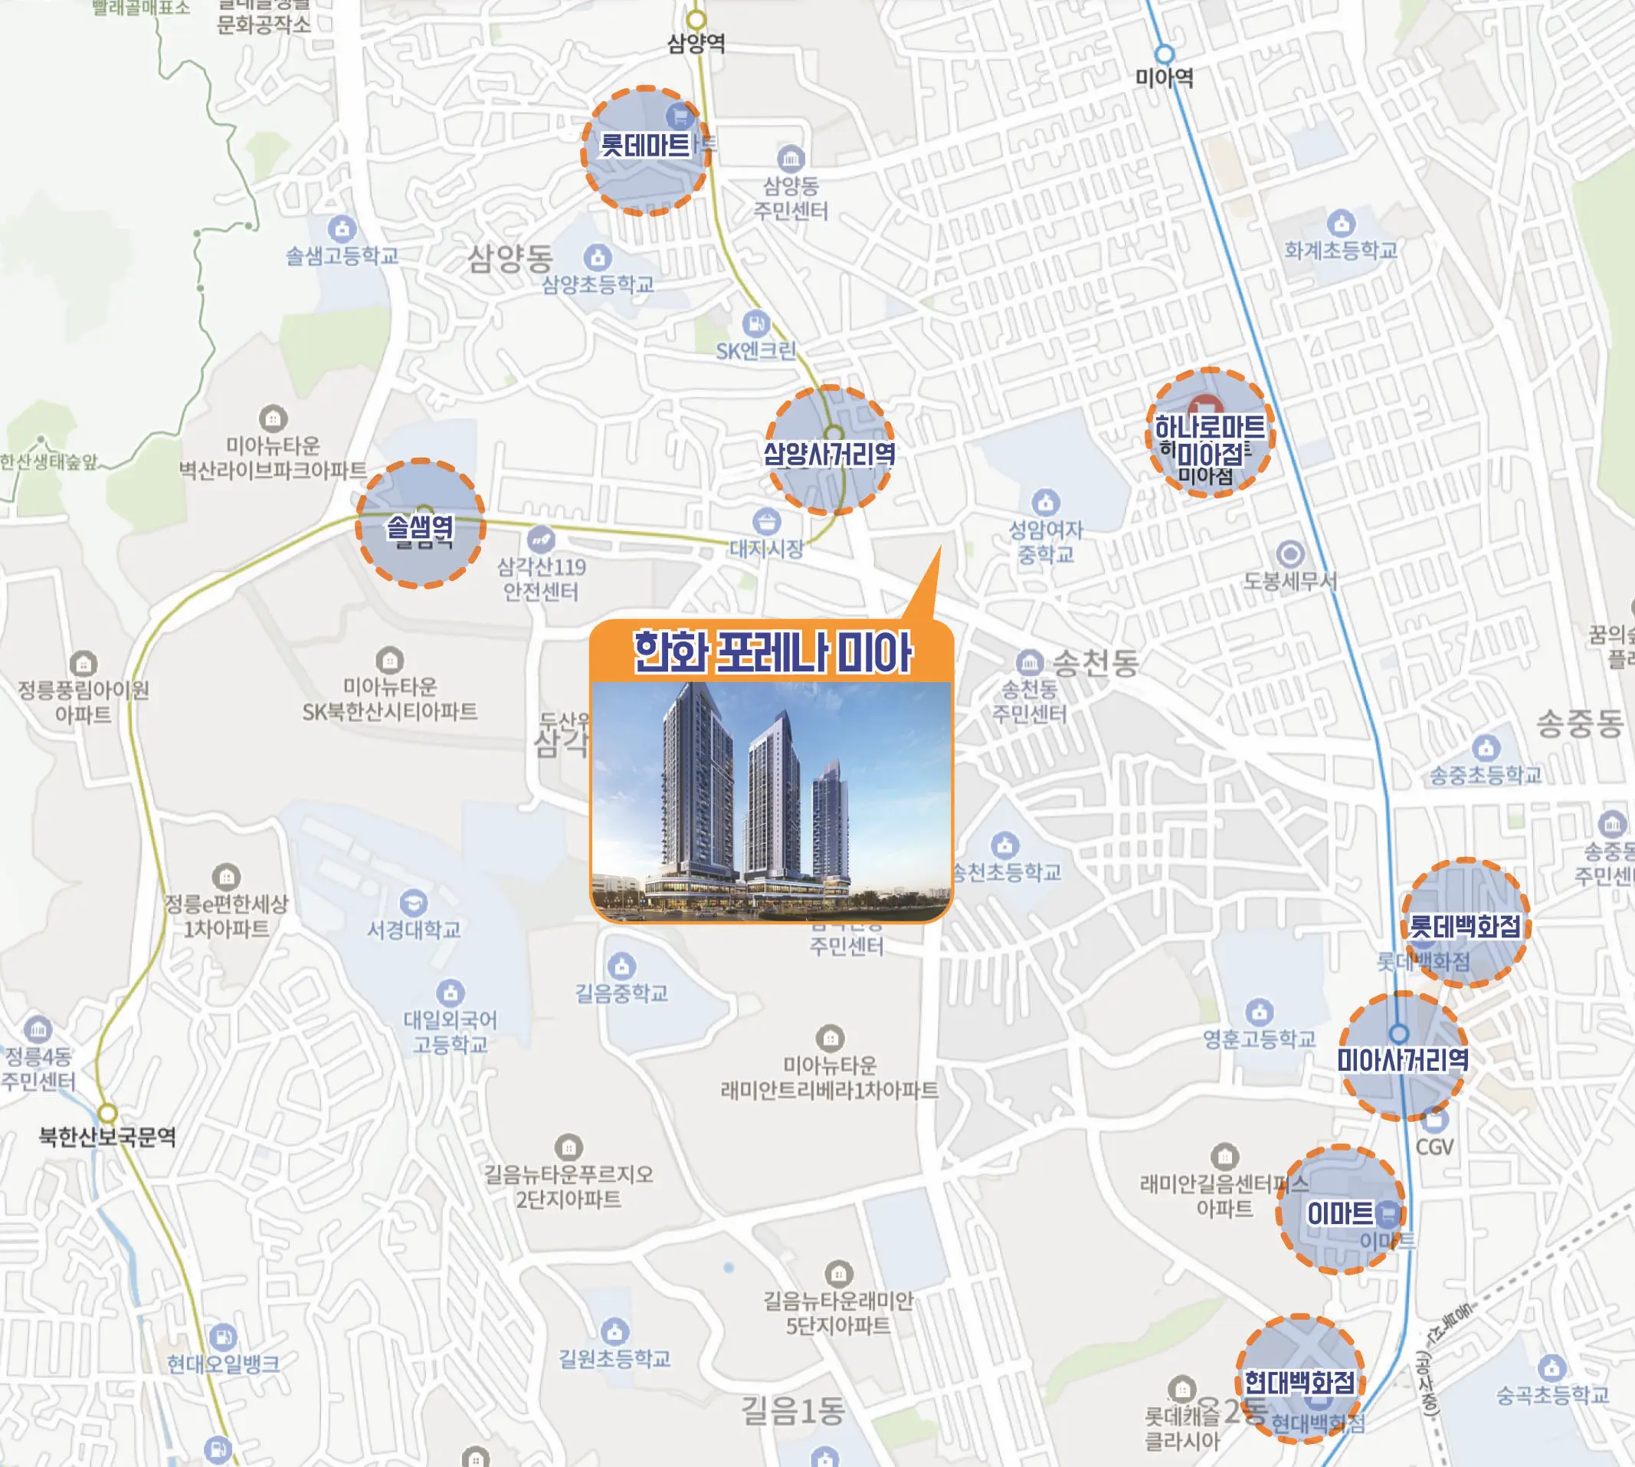1635x1467 pixels.
Task: Click the 길음중학교 school marker icon
Action: pyautogui.click(x=621, y=966)
